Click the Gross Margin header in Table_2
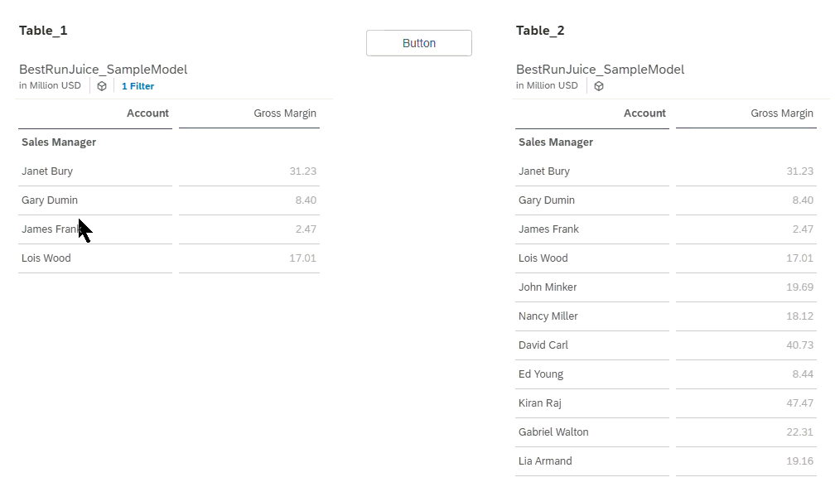Viewport: 835px width, 487px height. tap(781, 113)
